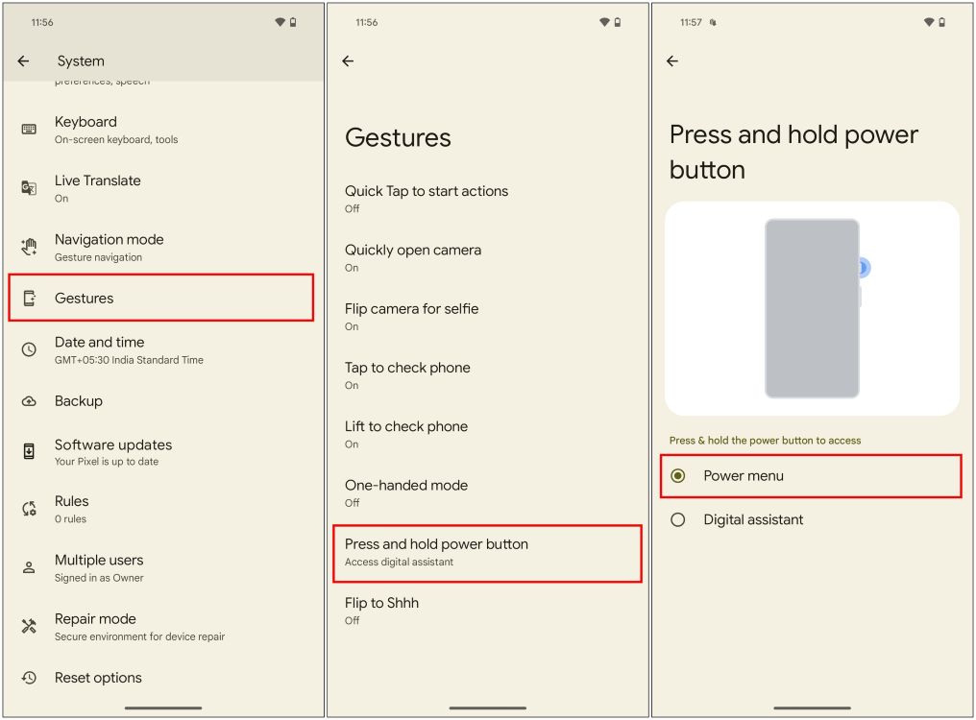Tap the power button illustration
Screen dimensions: 976x720
[x=812, y=309]
